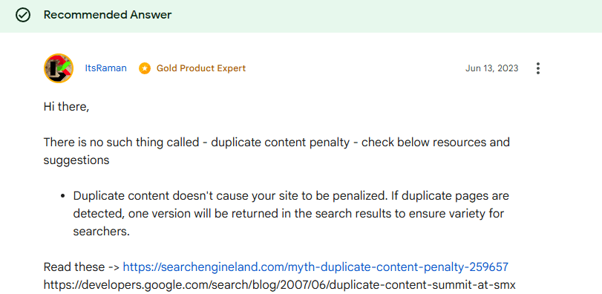The width and height of the screenshot is (602, 294).
Task: Click the developers.google.com blog URL text
Action: pyautogui.click(x=280, y=285)
